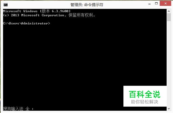Click after the C:\Users\Administrator> prompt
The width and height of the screenshot is (173, 113).
point(52,23)
